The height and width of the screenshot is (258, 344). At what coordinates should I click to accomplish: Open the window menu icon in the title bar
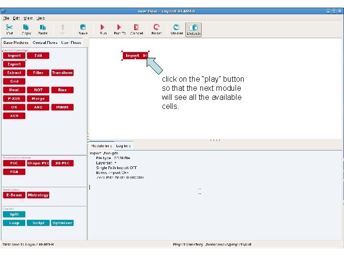pos(3,11)
